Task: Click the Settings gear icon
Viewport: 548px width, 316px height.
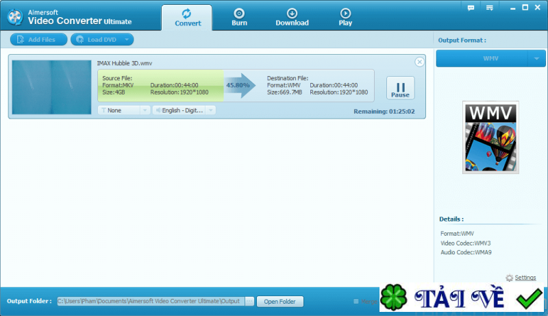Action: [x=509, y=278]
